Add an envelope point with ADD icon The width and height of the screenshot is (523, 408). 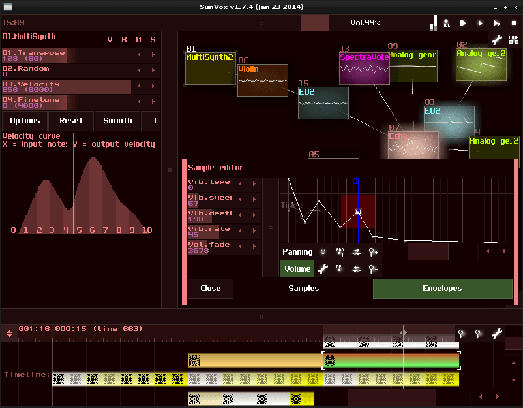pyautogui.click(x=340, y=252)
